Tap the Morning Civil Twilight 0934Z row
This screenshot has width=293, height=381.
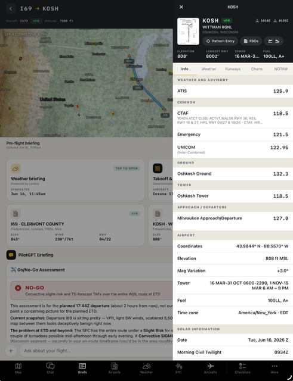tap(233, 352)
